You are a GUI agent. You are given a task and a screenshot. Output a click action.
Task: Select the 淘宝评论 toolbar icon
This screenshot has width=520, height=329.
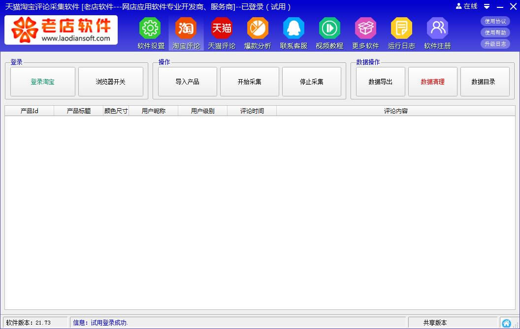pyautogui.click(x=186, y=29)
